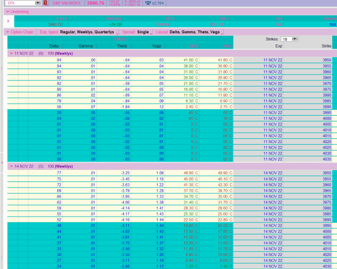Click the Exp column header

click(279, 46)
